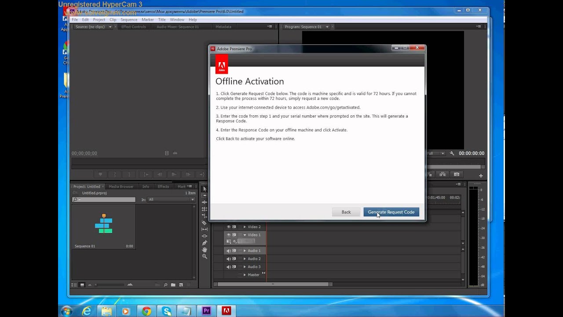This screenshot has height=317, width=563.
Task: Select the Track Select tool
Action: 205,195
